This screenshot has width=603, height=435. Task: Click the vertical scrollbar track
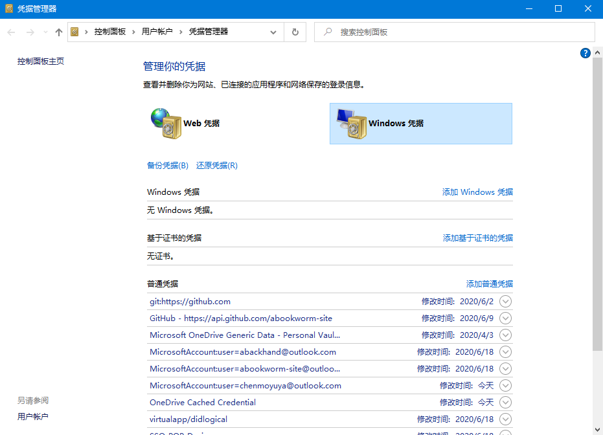[597, 388]
